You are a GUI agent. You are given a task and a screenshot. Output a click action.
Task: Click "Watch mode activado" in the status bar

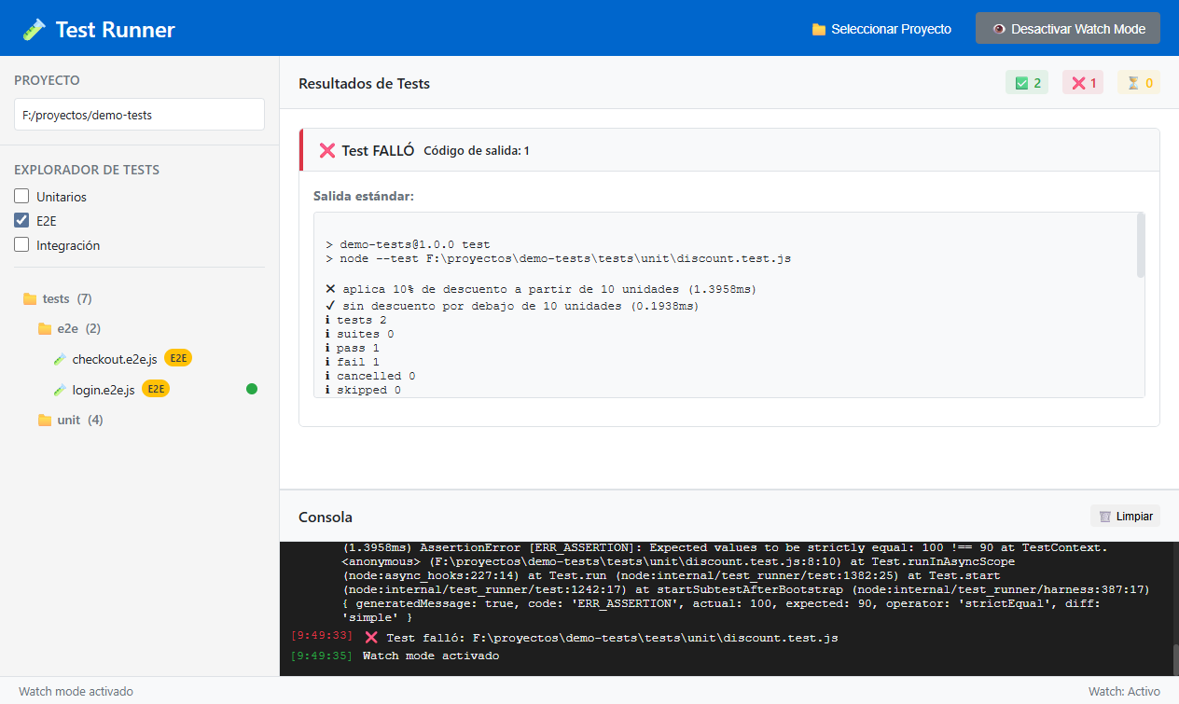tap(76, 691)
